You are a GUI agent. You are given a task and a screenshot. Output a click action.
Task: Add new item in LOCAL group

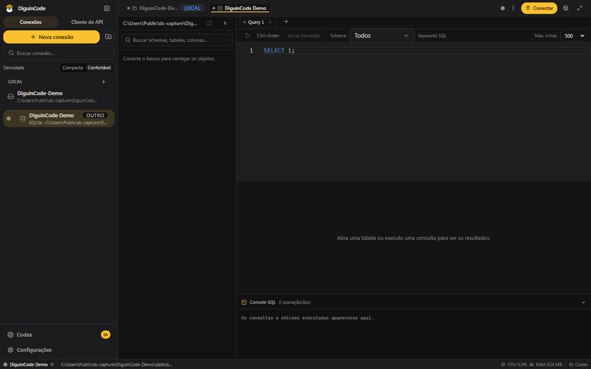click(x=103, y=82)
